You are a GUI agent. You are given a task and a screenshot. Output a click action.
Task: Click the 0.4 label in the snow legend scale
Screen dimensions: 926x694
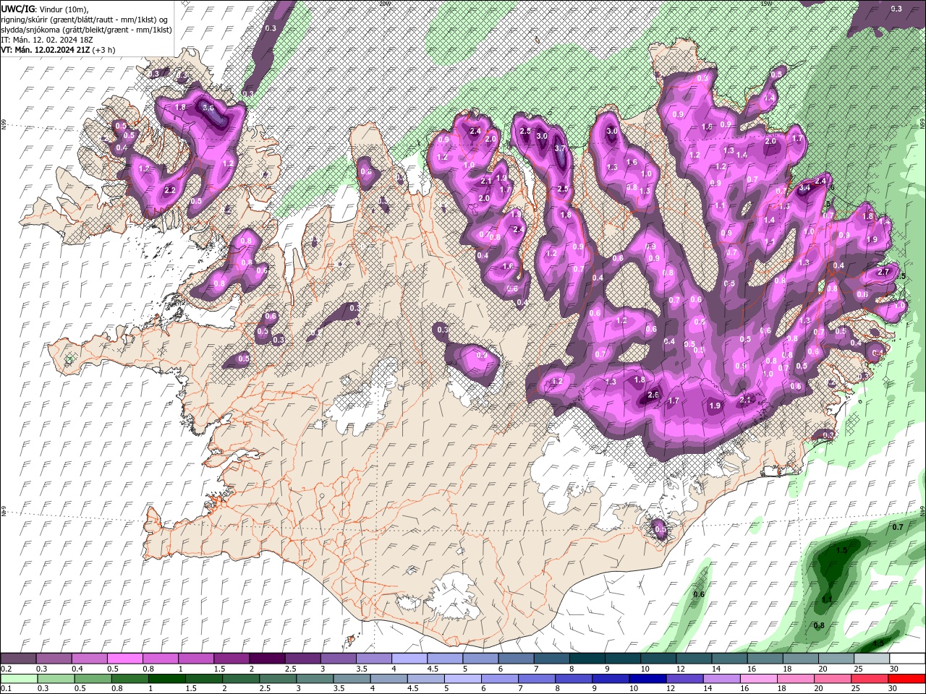77,669
